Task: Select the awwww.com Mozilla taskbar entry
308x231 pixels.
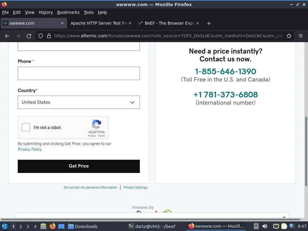Action: click(x=216, y=226)
